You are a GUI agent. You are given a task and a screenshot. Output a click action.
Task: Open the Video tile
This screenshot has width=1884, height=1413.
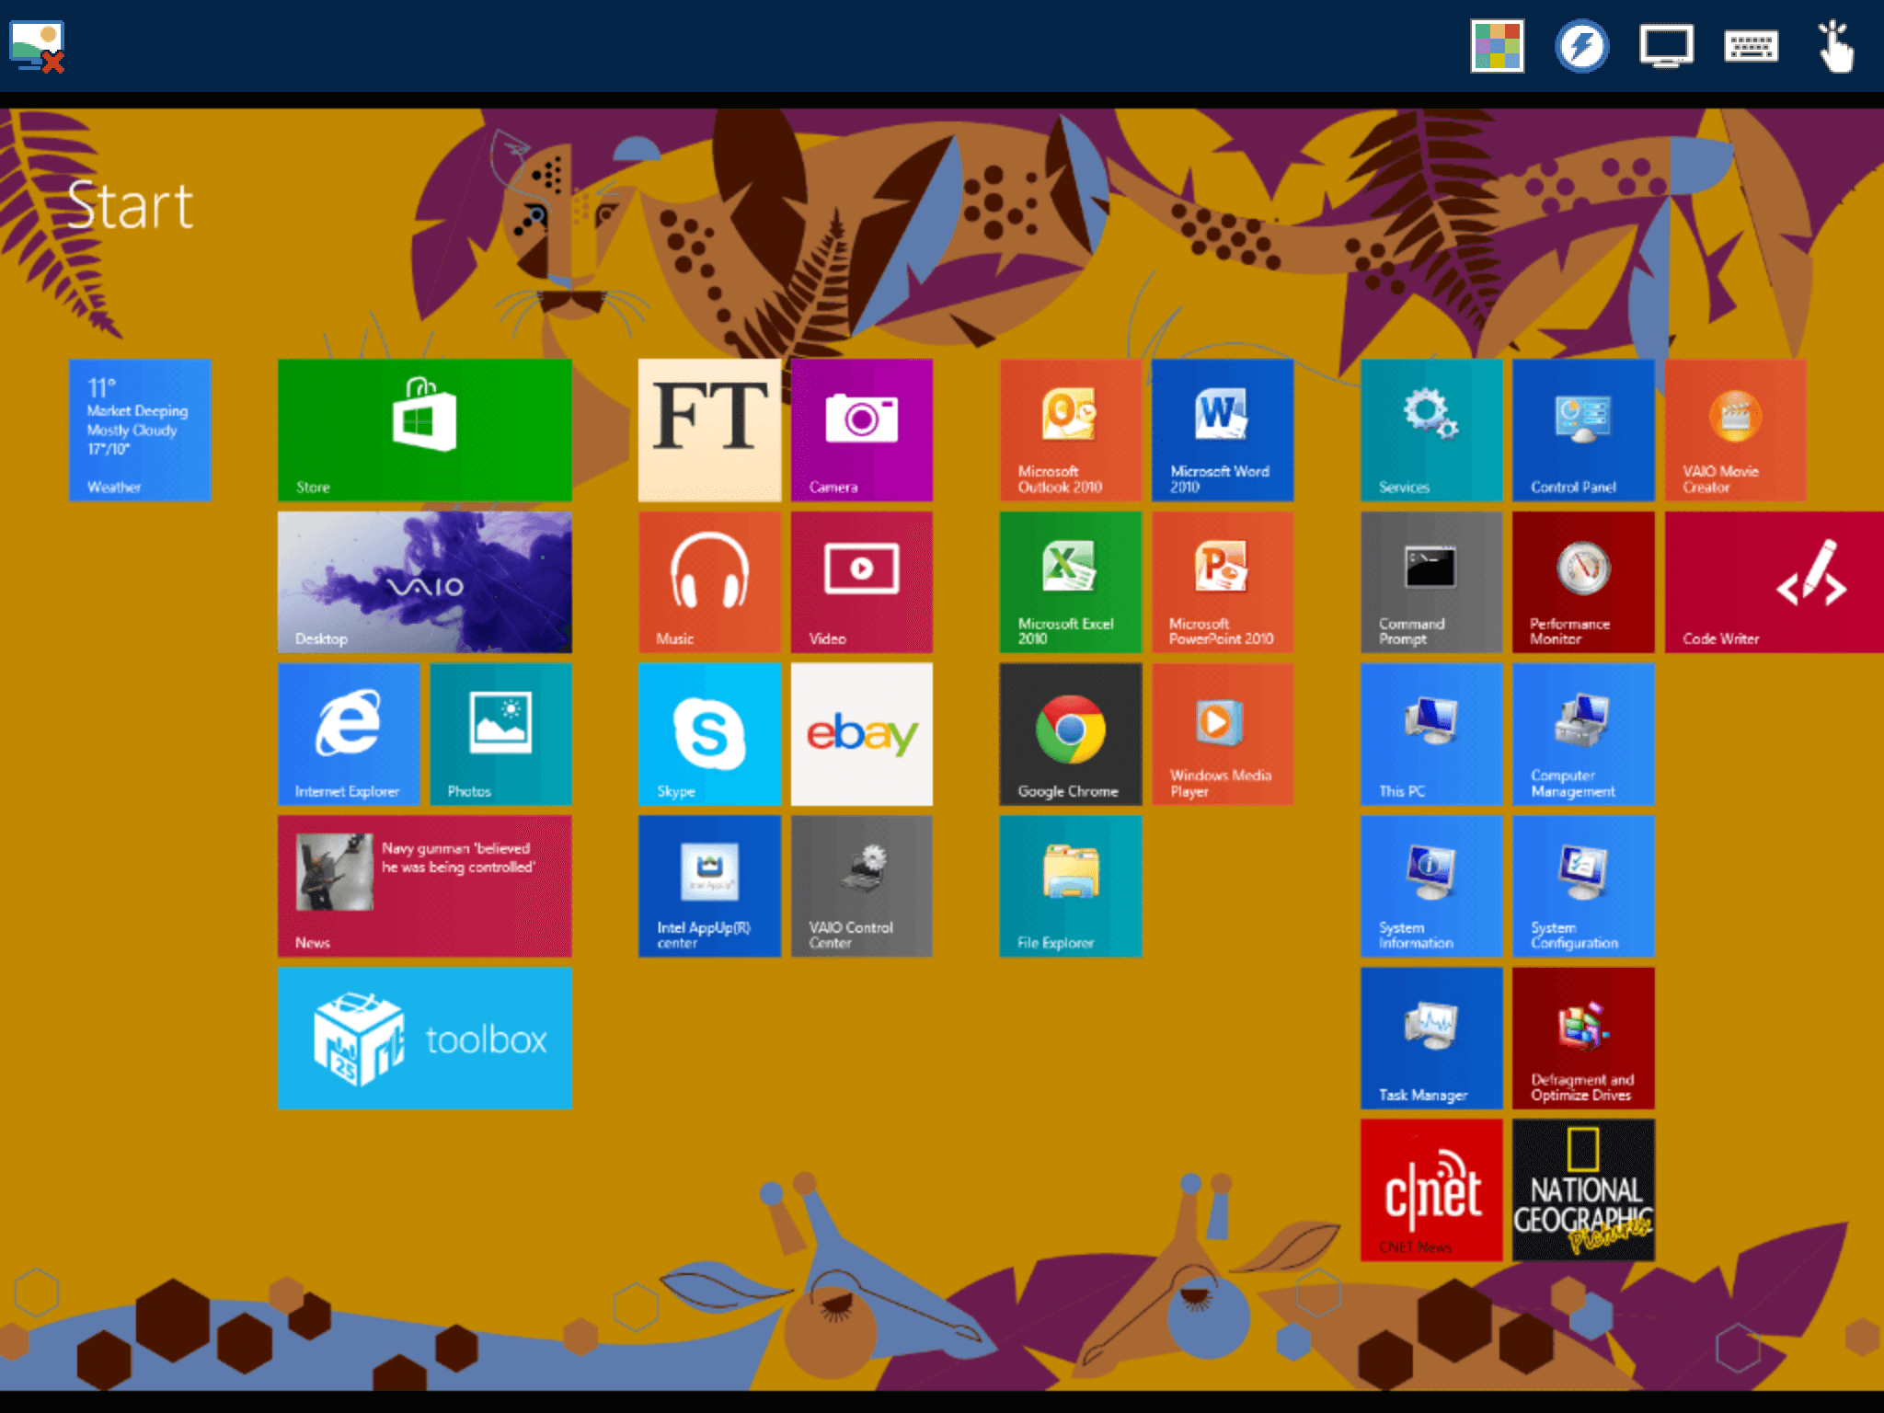[862, 582]
